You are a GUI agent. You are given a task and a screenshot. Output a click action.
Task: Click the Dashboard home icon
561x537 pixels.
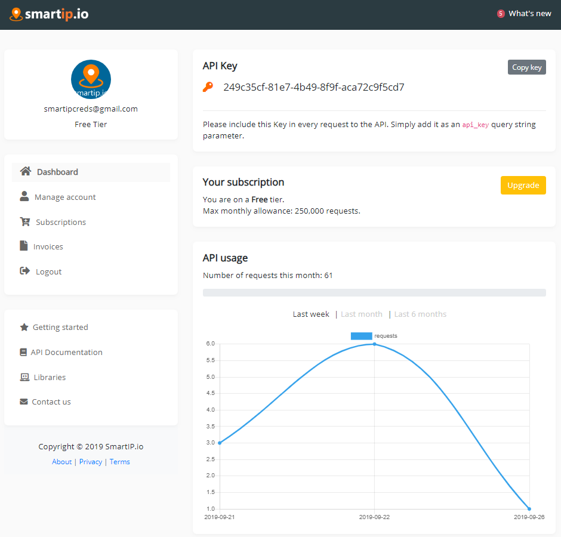(x=26, y=171)
